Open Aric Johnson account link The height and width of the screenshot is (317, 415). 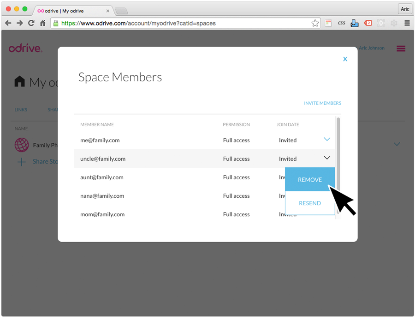tap(372, 48)
